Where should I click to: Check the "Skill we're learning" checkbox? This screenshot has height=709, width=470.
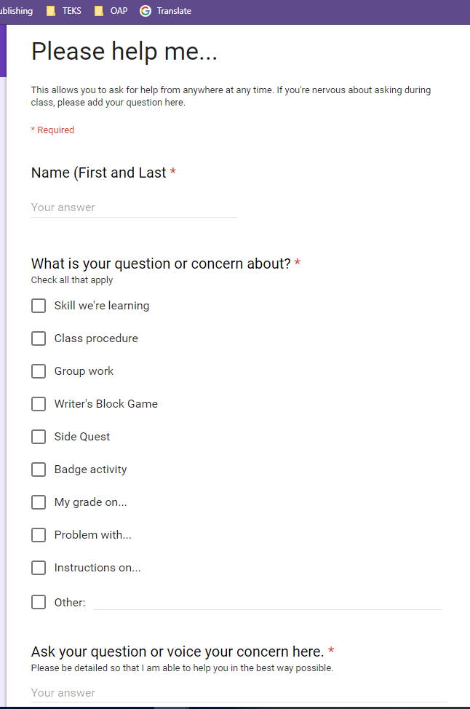click(39, 306)
